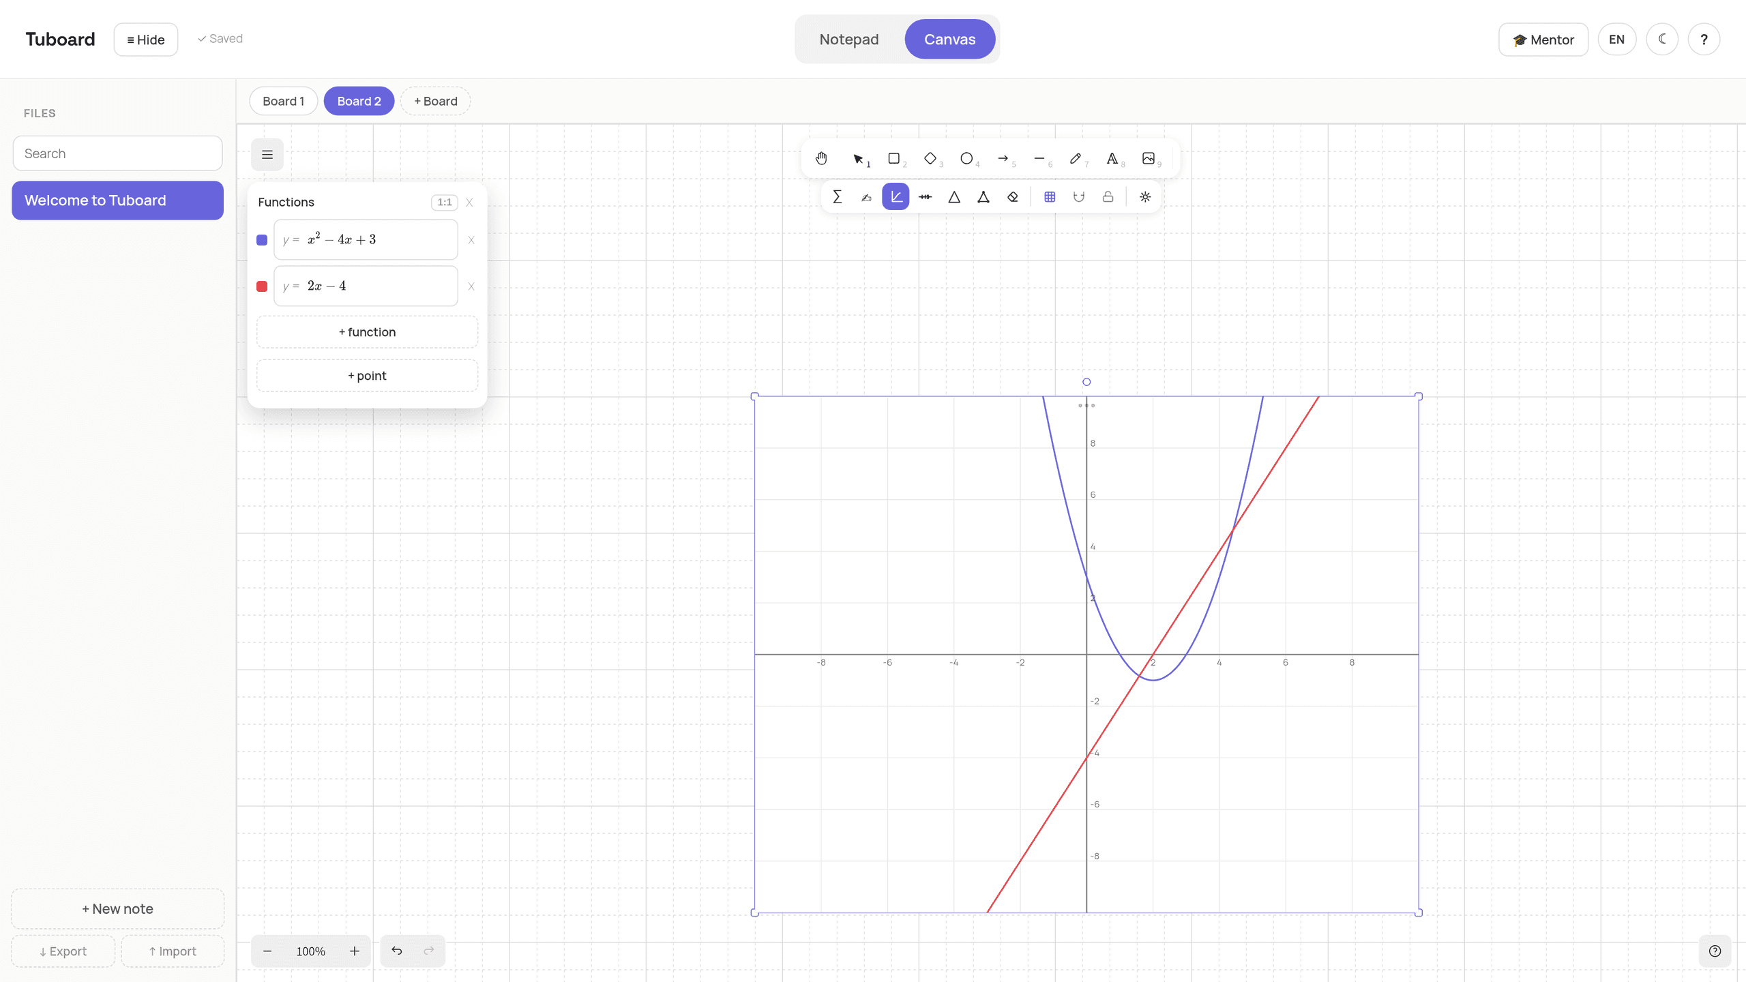Screen dimensions: 1746x982
Task: Open the handwriting math tool
Action: click(x=867, y=197)
